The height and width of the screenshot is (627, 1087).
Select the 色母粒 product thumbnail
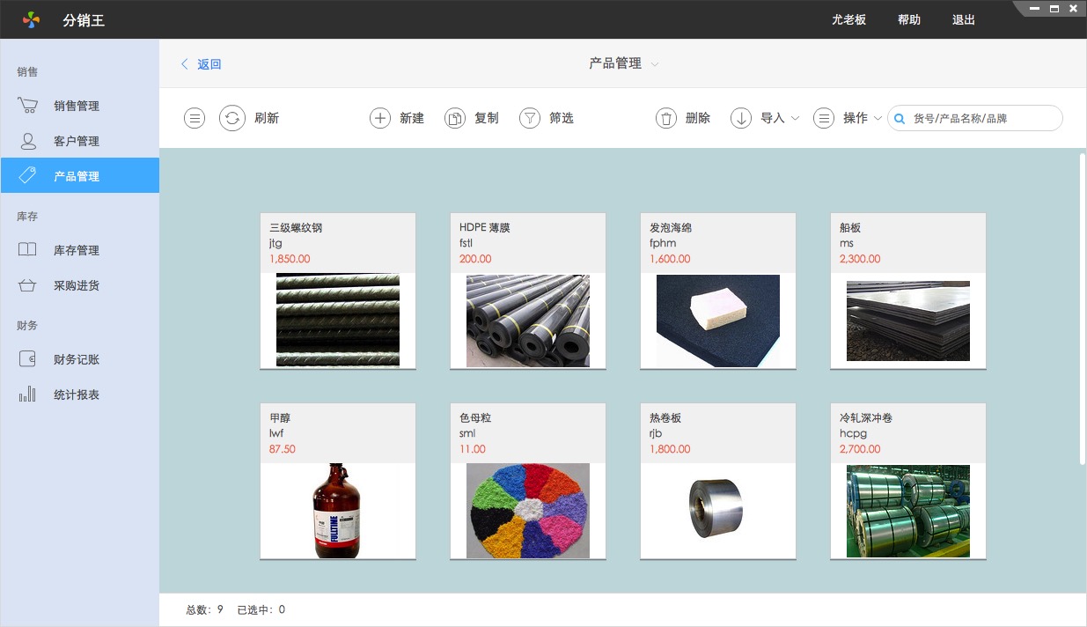coord(528,511)
